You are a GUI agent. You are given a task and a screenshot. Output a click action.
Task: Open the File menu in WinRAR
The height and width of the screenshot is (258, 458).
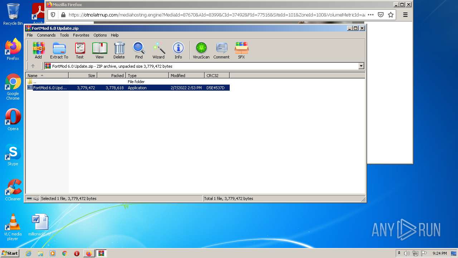coord(30,35)
